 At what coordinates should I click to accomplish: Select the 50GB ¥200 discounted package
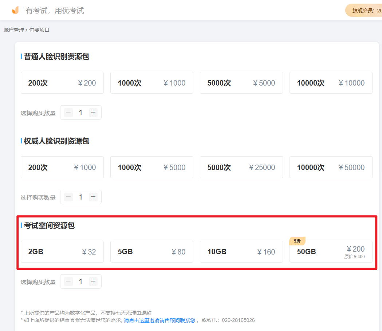(x=331, y=252)
